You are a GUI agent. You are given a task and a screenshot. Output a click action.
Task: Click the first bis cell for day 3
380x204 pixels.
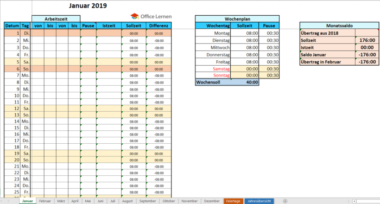(x=50, y=48)
